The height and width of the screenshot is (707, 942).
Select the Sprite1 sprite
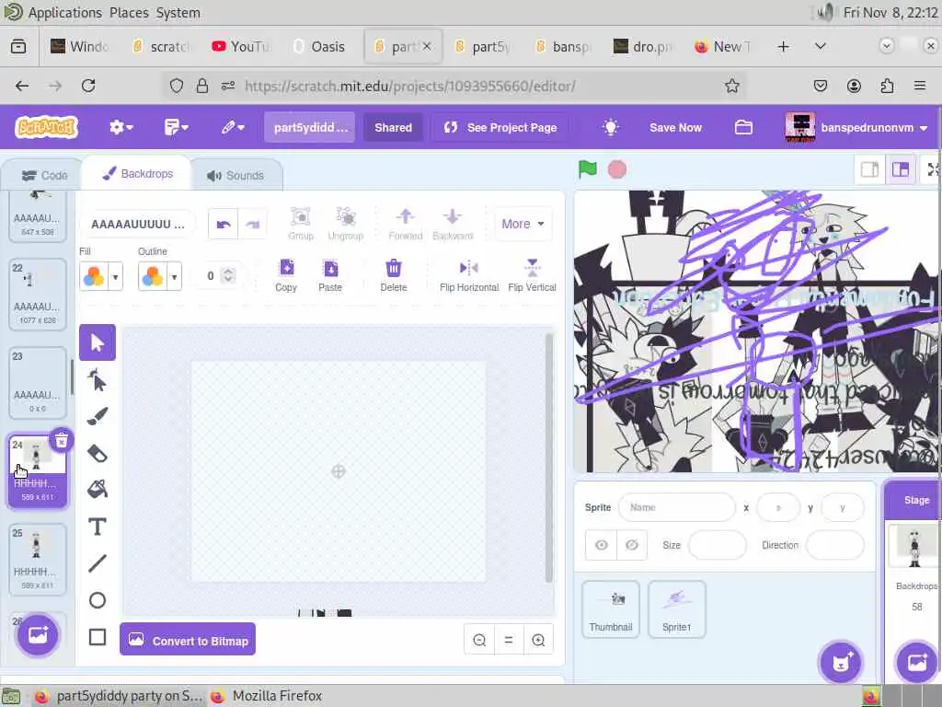676,609
